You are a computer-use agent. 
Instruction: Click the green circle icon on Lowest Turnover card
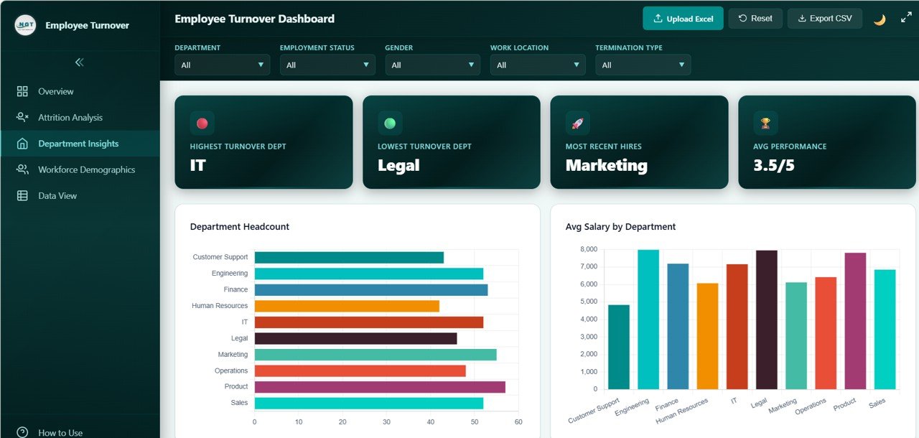390,123
